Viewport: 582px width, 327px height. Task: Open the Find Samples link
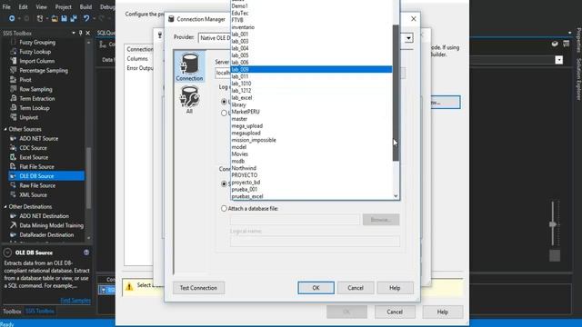click(x=75, y=301)
